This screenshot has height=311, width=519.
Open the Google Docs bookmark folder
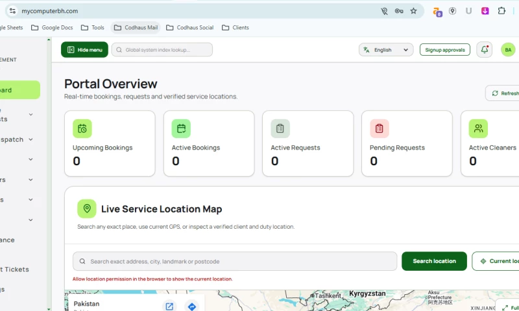click(x=52, y=28)
